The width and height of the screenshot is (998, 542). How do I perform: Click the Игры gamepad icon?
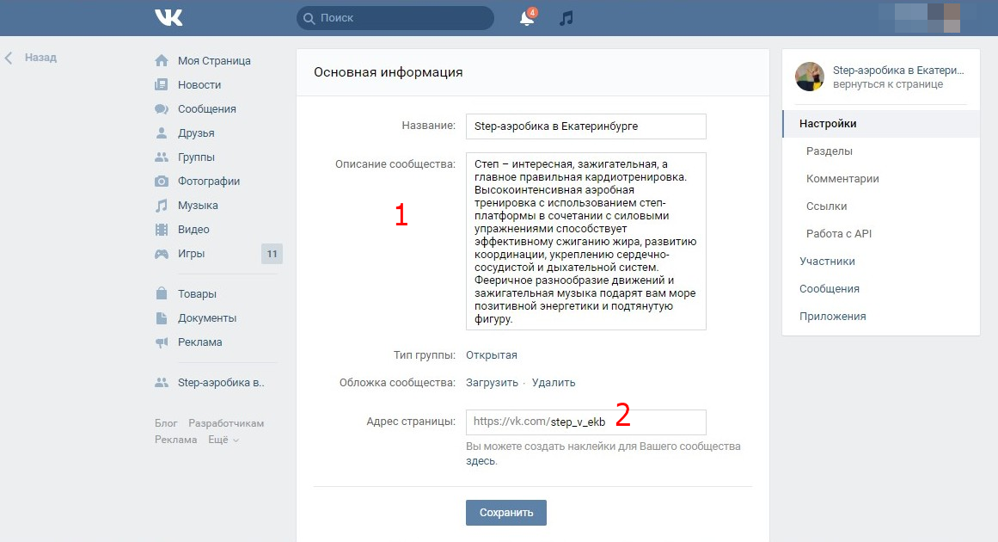pos(161,254)
